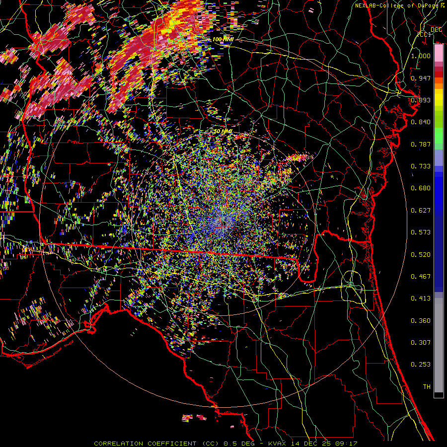Click the 100 NMI range ring label
Viewport: 447px width, 447px height.
click(x=223, y=39)
